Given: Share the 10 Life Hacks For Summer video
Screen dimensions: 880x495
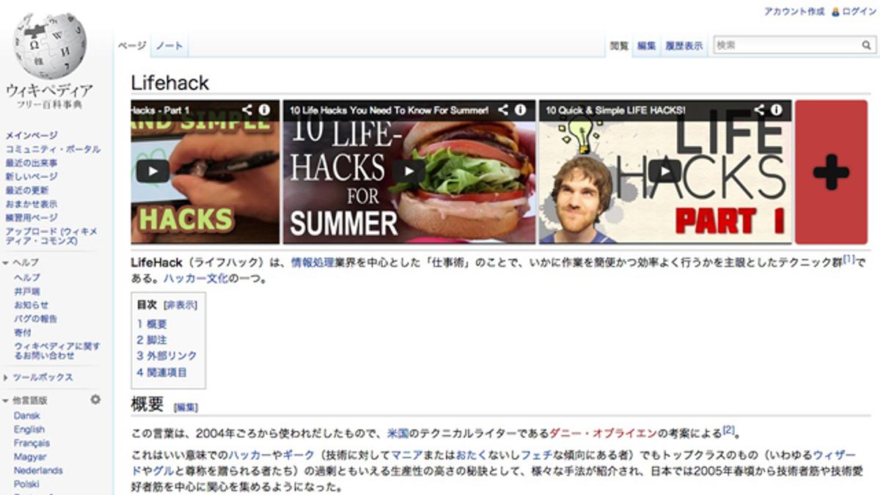Looking at the screenshot, I should (503, 110).
